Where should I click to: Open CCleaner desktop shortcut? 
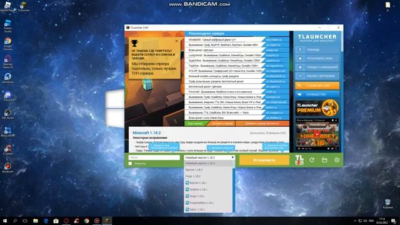pyautogui.click(x=7, y=150)
